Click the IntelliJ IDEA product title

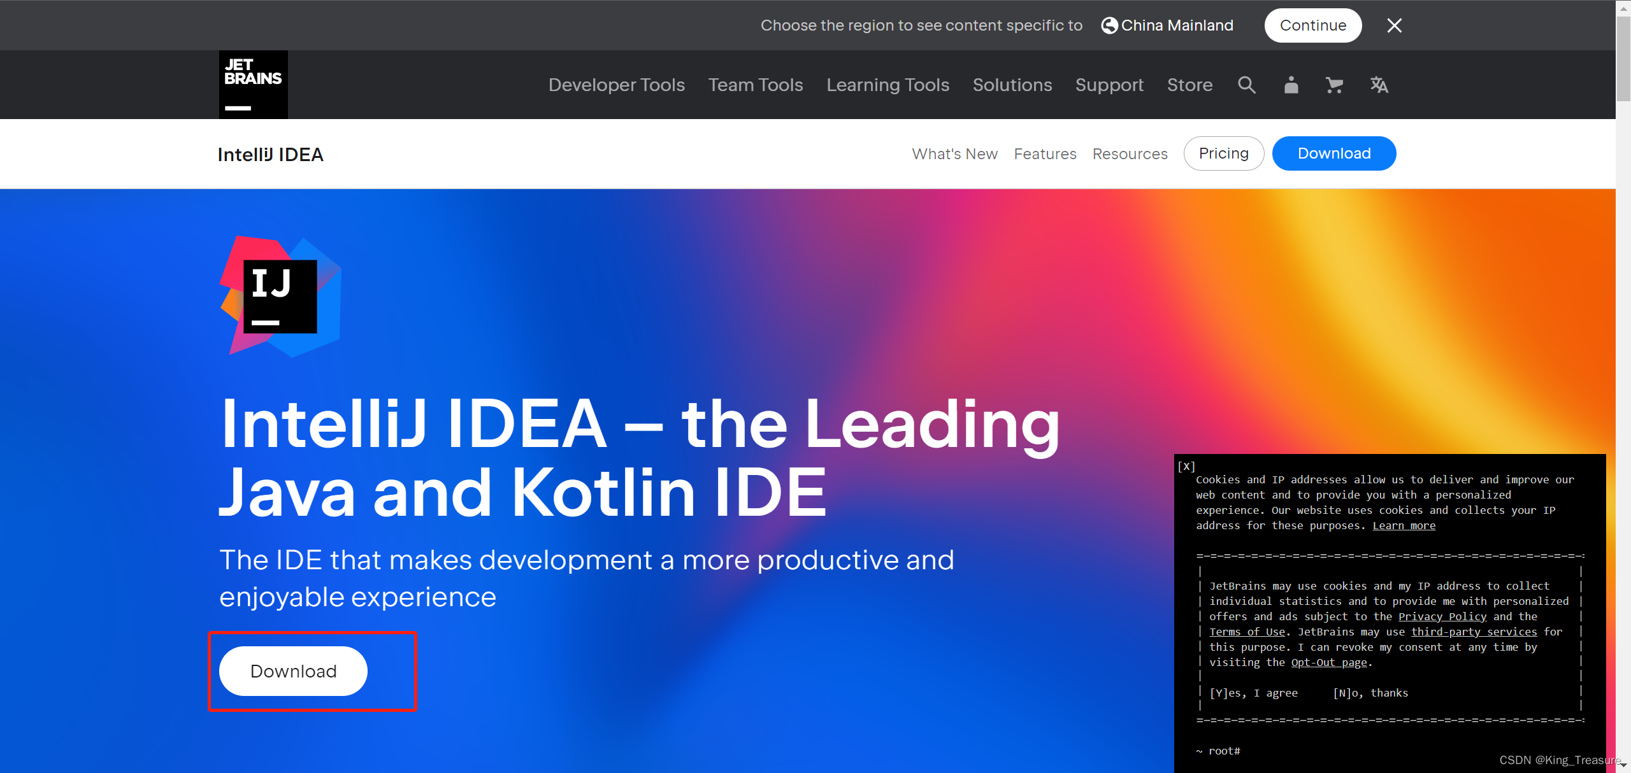271,155
